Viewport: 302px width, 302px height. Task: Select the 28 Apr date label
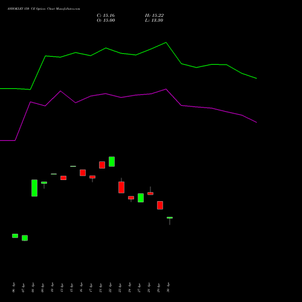[x=149, y=288]
